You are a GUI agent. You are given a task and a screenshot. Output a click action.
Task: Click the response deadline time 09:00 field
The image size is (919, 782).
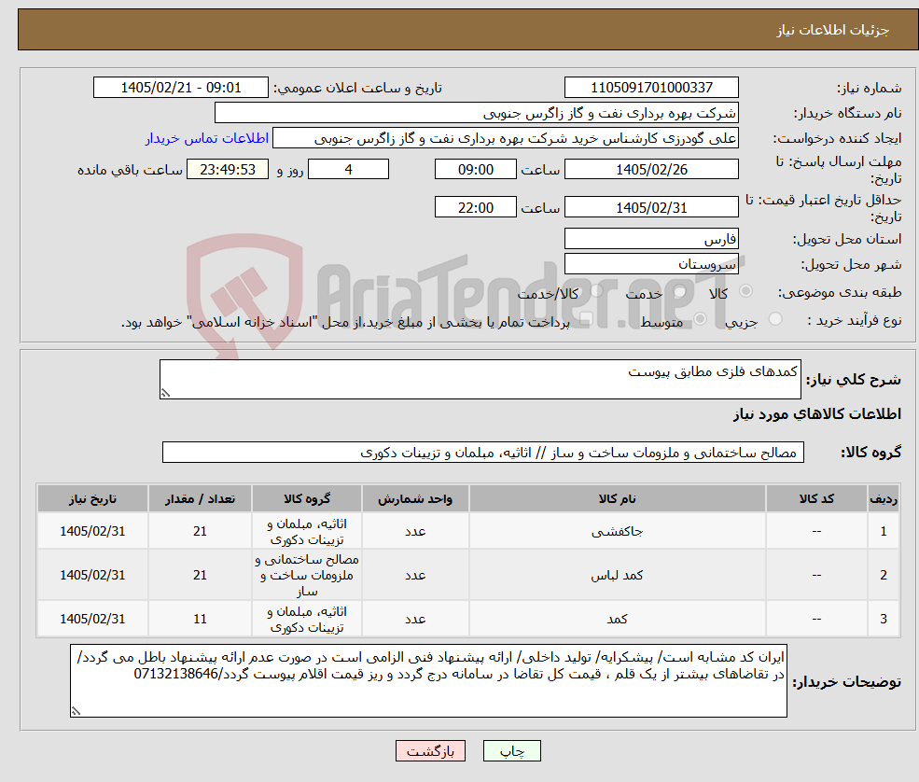pyautogui.click(x=475, y=170)
